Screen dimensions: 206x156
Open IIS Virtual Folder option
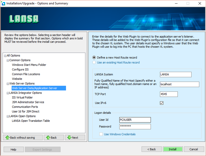point(22,97)
